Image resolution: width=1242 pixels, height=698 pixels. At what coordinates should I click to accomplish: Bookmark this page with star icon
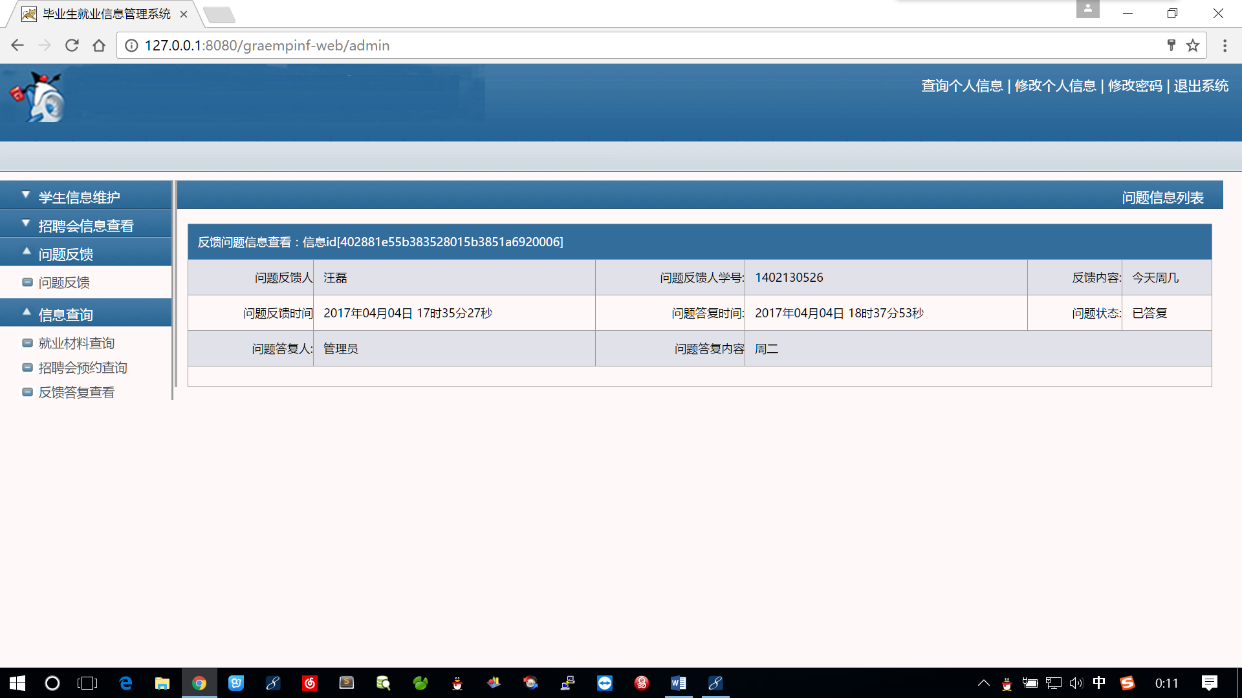(x=1193, y=45)
